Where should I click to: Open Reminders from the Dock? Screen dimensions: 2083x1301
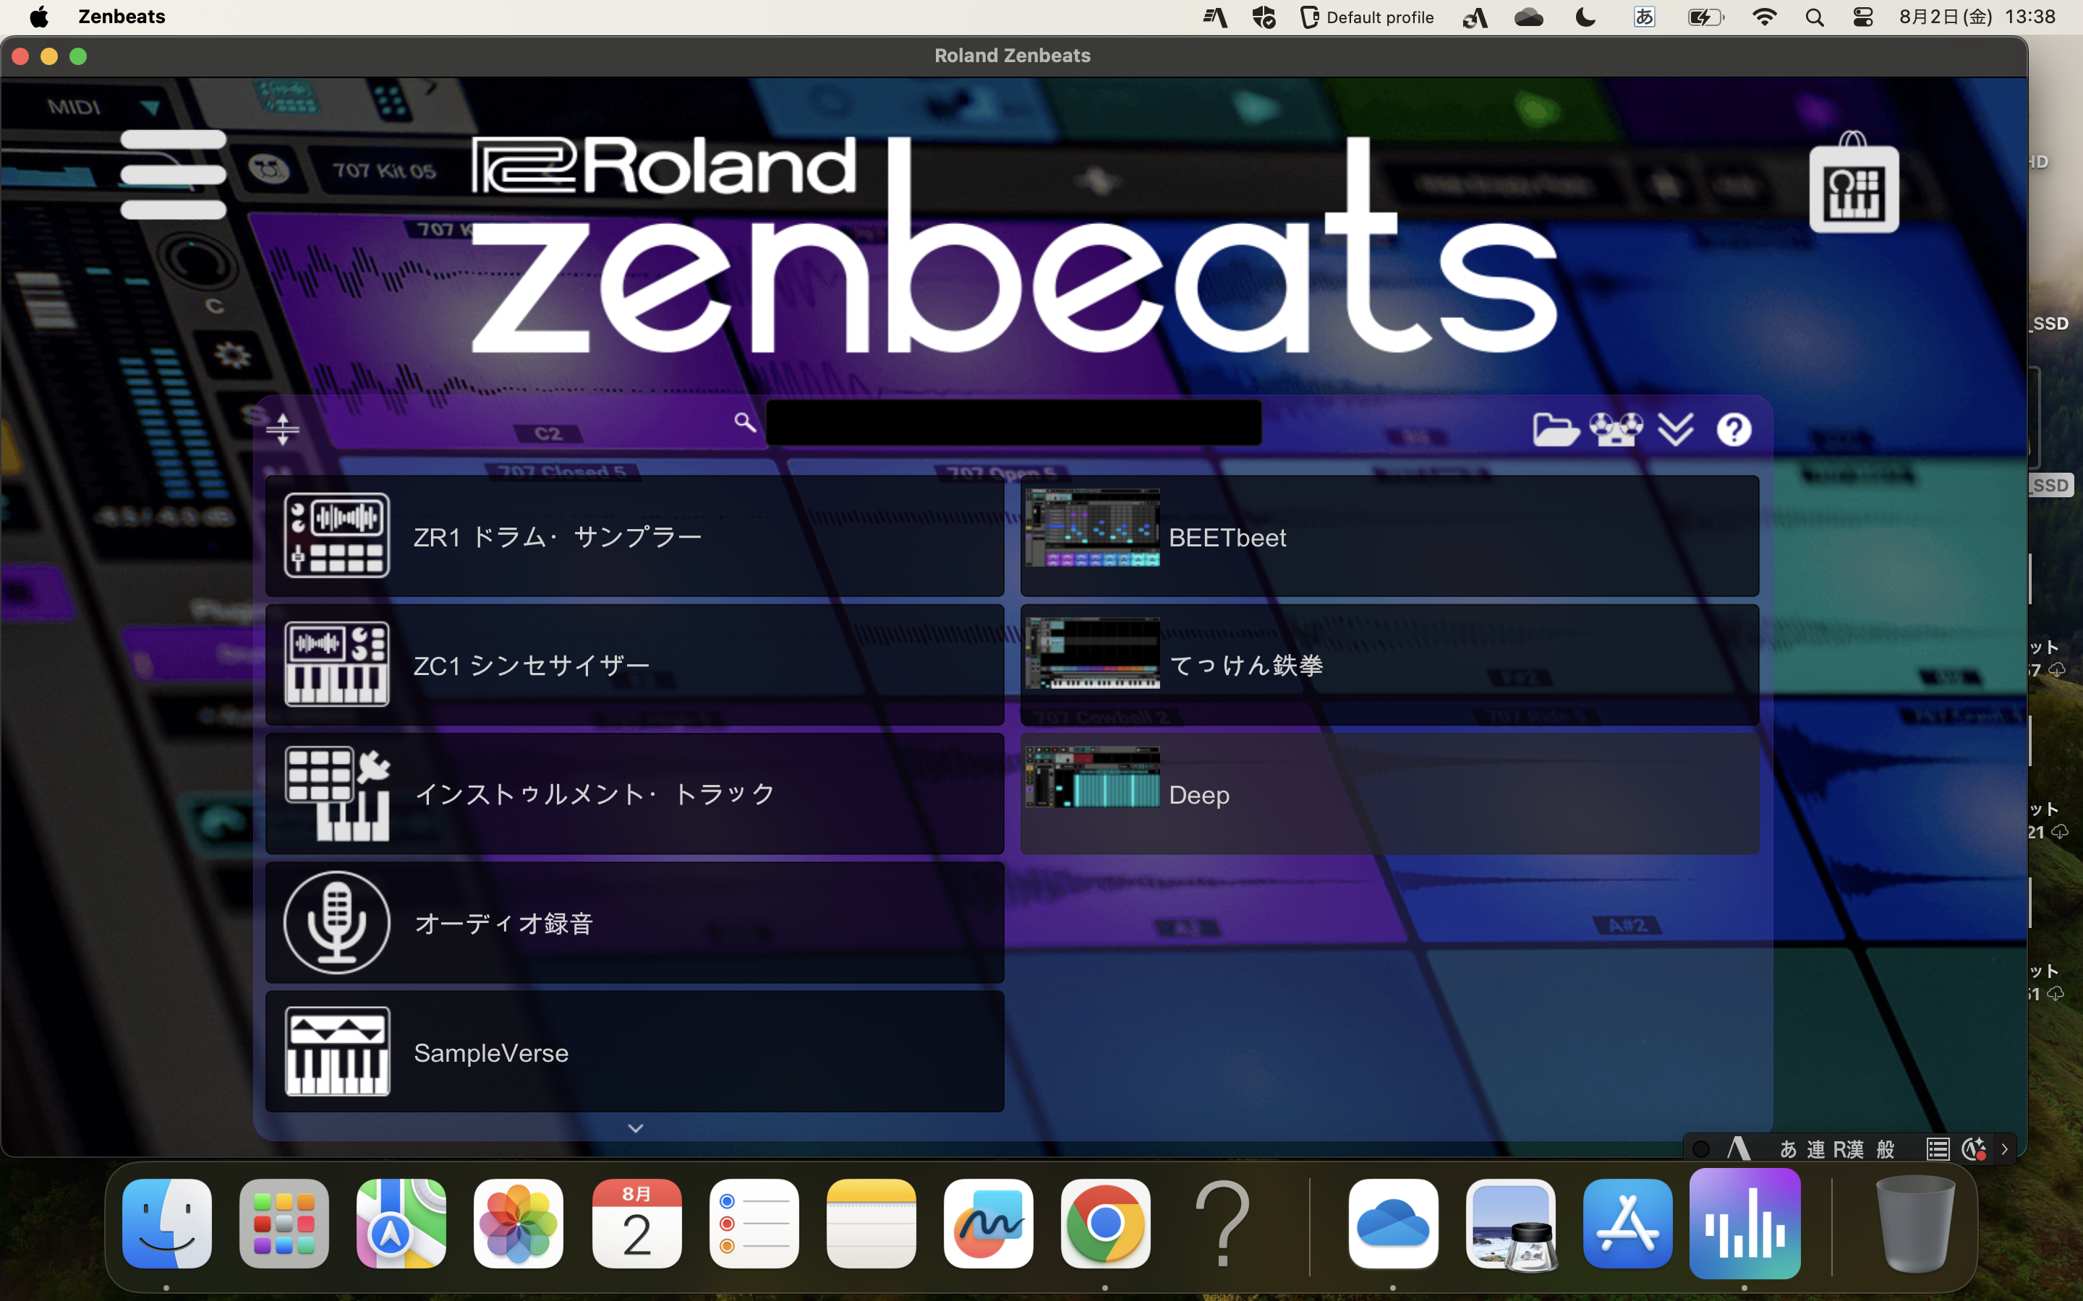[754, 1223]
